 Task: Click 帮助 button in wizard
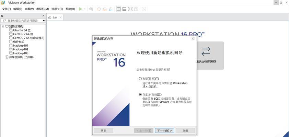click(x=104, y=130)
